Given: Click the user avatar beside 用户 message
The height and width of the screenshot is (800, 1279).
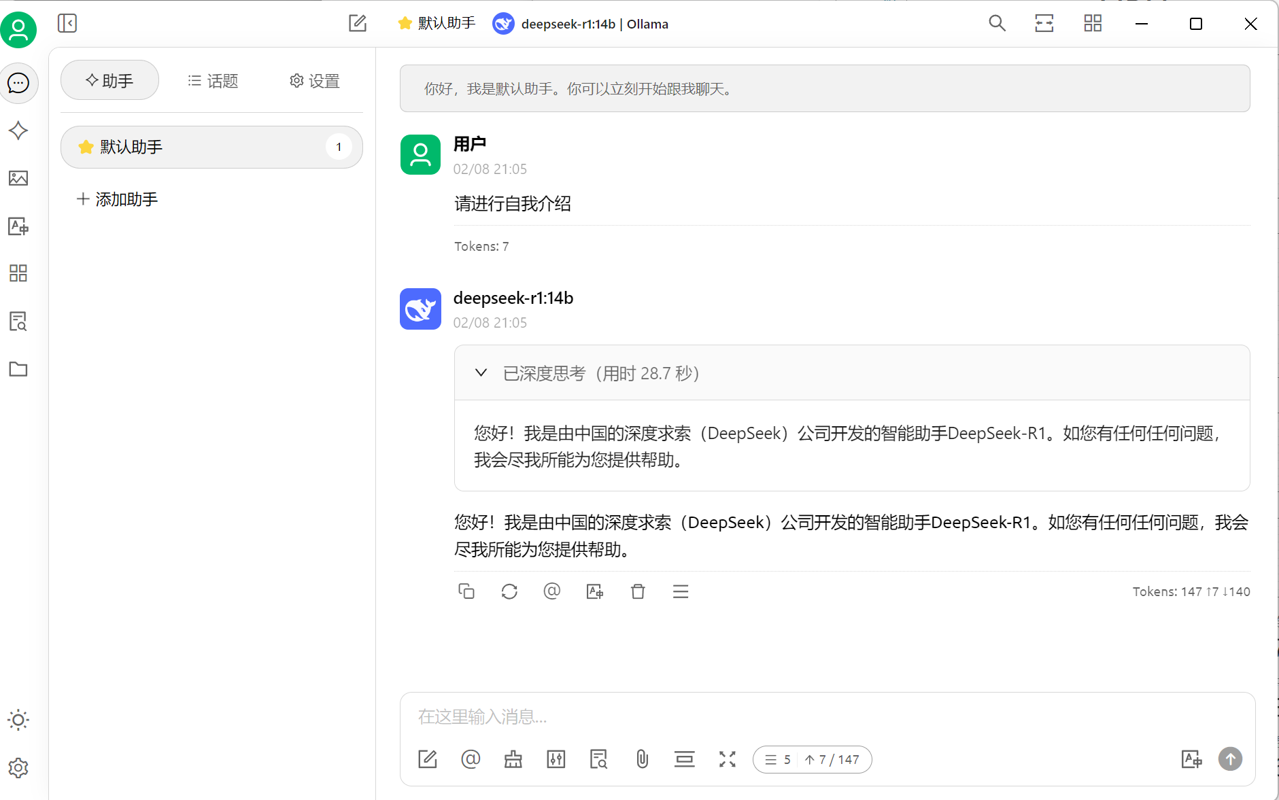Looking at the screenshot, I should tap(420, 154).
